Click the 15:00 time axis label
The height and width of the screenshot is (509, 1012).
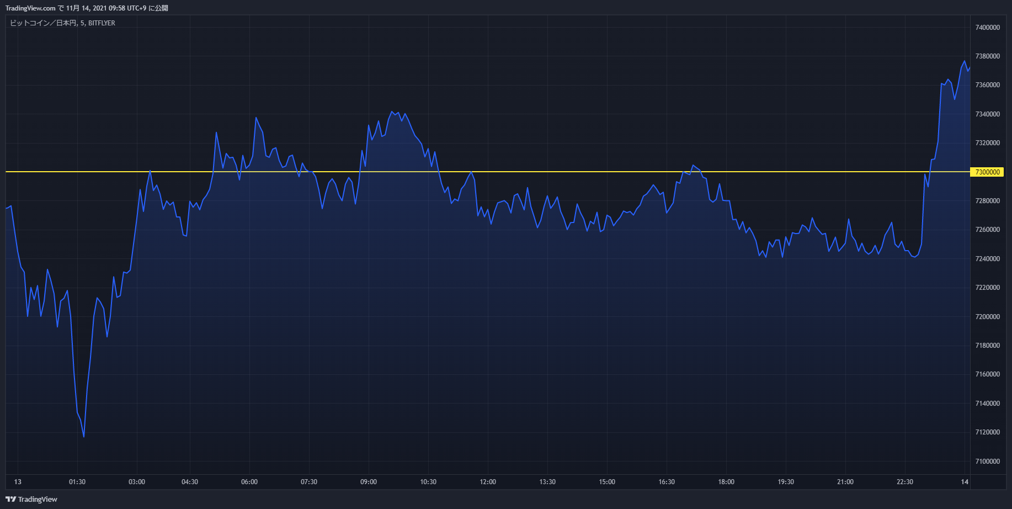tap(607, 482)
